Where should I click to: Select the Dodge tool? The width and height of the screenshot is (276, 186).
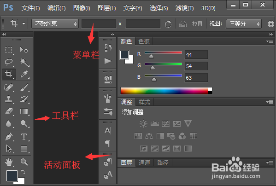point(24,123)
